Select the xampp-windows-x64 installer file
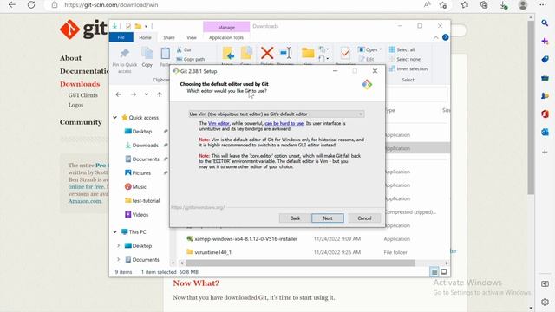Screen dimensions: 555x312 coord(246,239)
